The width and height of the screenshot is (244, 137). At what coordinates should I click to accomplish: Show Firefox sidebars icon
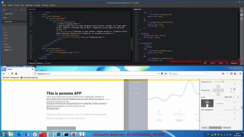pos(231,73)
